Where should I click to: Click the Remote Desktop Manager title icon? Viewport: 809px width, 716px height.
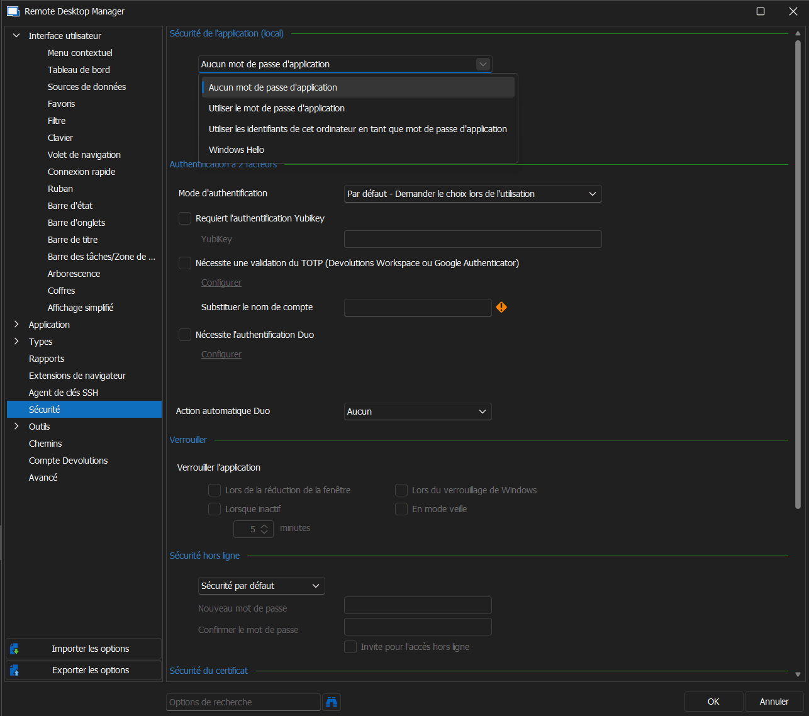[x=13, y=11]
